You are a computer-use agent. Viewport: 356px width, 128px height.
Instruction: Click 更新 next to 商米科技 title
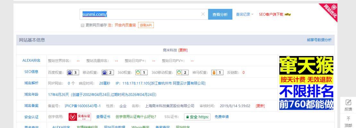183,50
